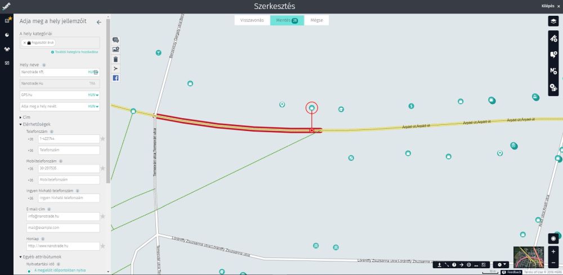Zoom in with the plus button
Screen dimensions: 563x275
click(x=553, y=252)
